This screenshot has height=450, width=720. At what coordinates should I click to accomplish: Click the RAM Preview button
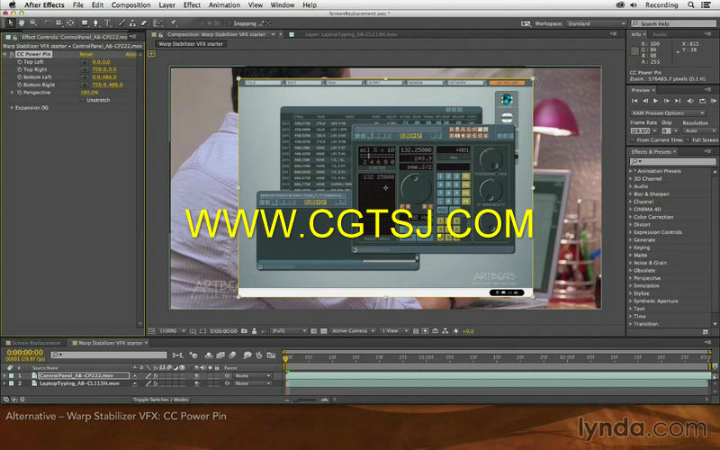pos(714,101)
